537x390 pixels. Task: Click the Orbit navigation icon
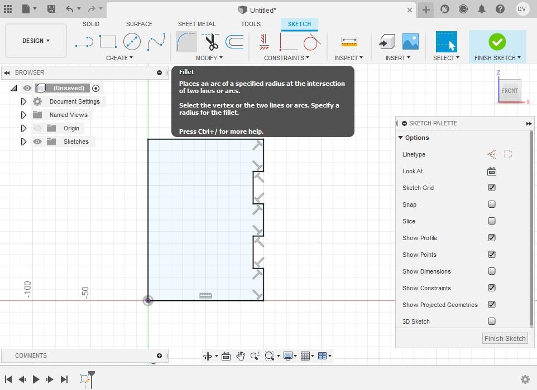(208, 356)
